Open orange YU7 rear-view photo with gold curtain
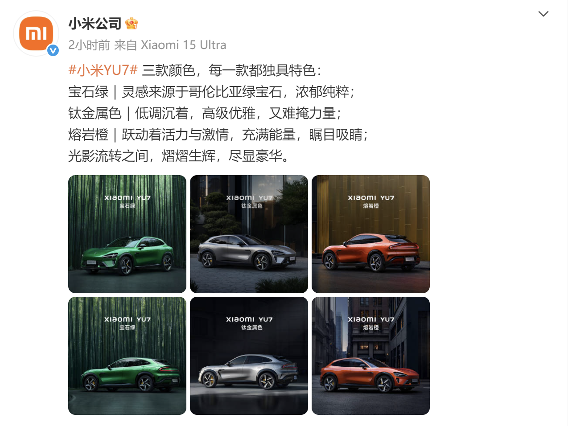 [x=370, y=234]
